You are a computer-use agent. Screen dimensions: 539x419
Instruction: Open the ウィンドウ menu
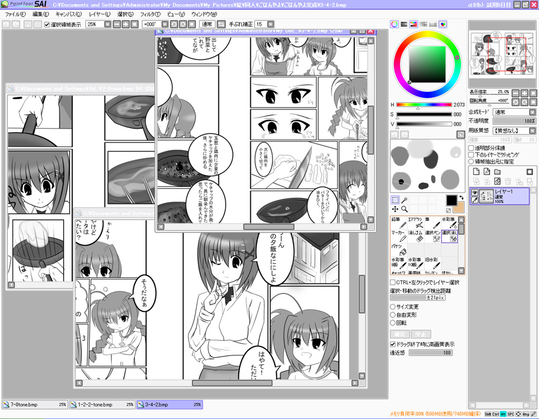click(204, 14)
